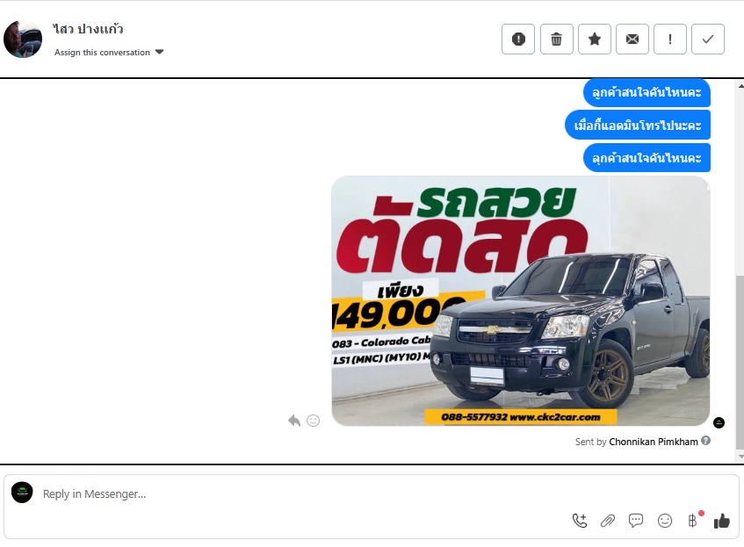
Task: React with emoji beside car image
Action: point(314,421)
